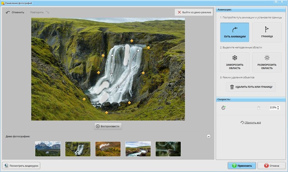
Task: Click the speed slider handle
Action: pyautogui.click(x=258, y=108)
